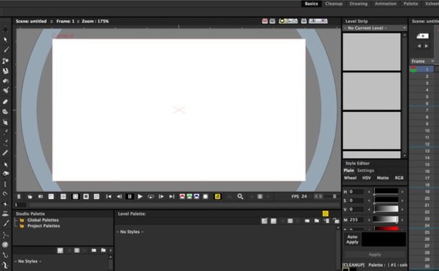Click the magnifier icon in playback bar
439x271 pixels.
coord(240,196)
